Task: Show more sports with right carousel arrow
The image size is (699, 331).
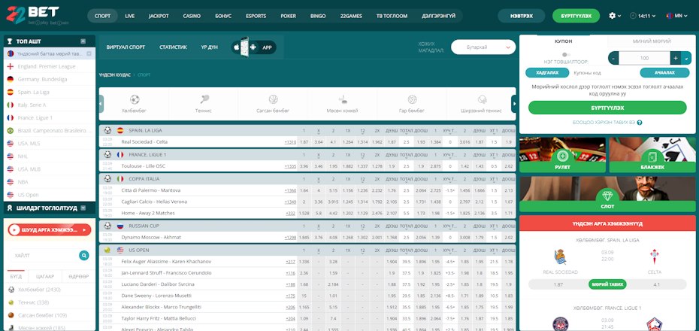Action: (513, 104)
